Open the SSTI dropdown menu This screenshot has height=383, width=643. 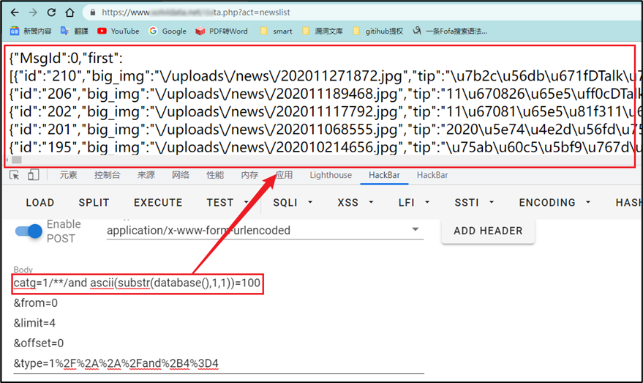[474, 203]
